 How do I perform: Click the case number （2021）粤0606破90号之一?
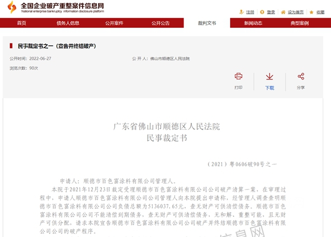(242, 164)
